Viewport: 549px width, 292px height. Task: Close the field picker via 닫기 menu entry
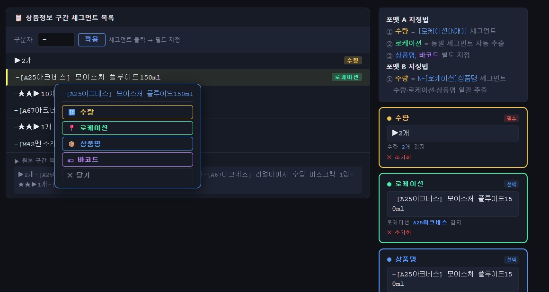point(83,175)
